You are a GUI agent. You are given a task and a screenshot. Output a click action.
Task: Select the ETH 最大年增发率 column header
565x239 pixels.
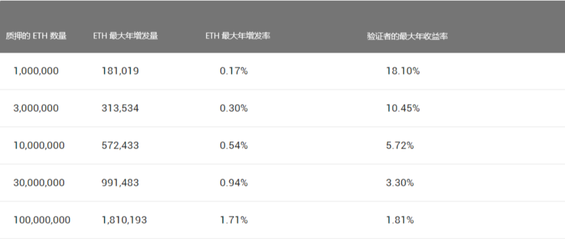238,36
